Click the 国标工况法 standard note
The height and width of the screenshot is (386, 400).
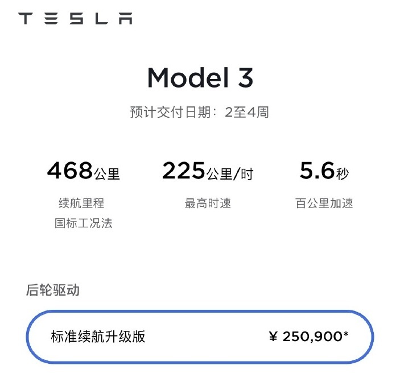point(84,223)
